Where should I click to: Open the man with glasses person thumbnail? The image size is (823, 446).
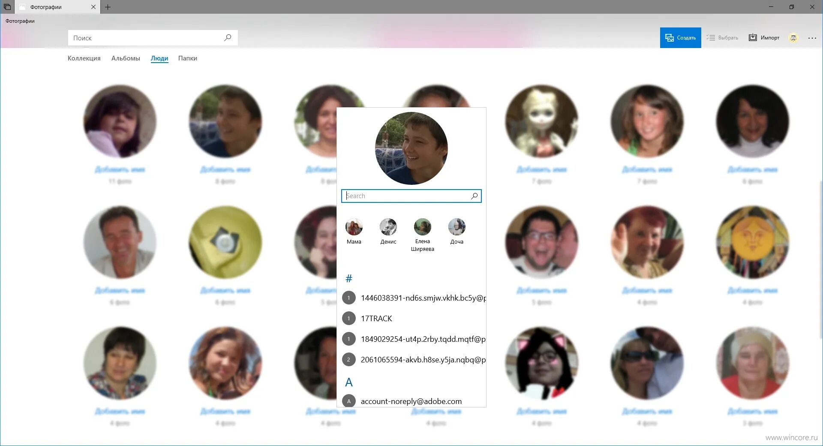pyautogui.click(x=542, y=242)
